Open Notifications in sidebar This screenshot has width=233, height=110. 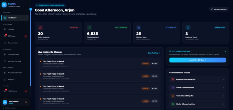pos(15,91)
